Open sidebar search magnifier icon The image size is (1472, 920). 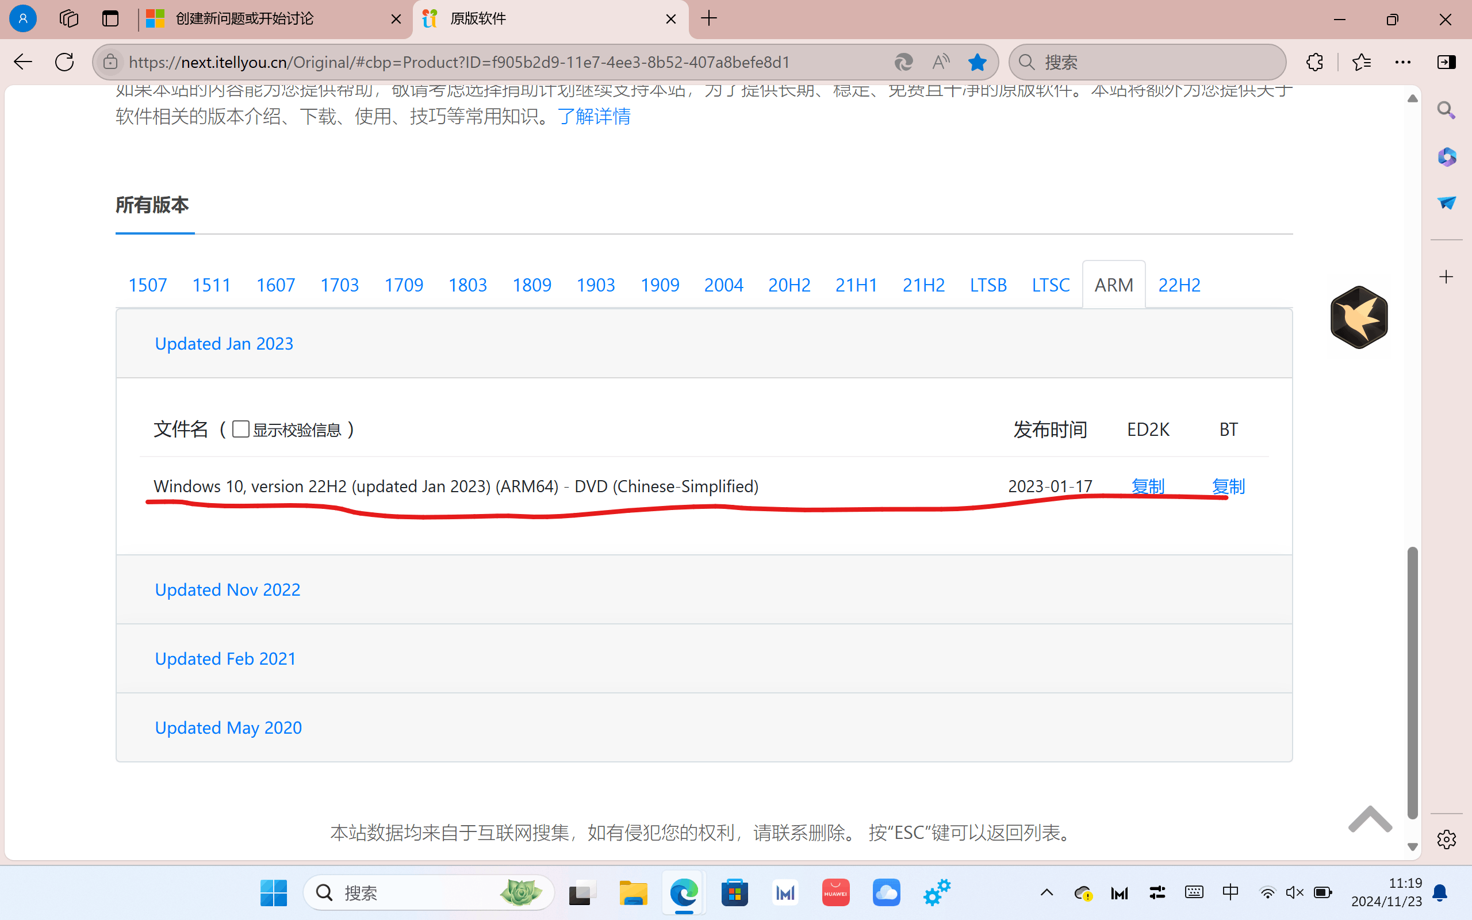[x=1446, y=110]
